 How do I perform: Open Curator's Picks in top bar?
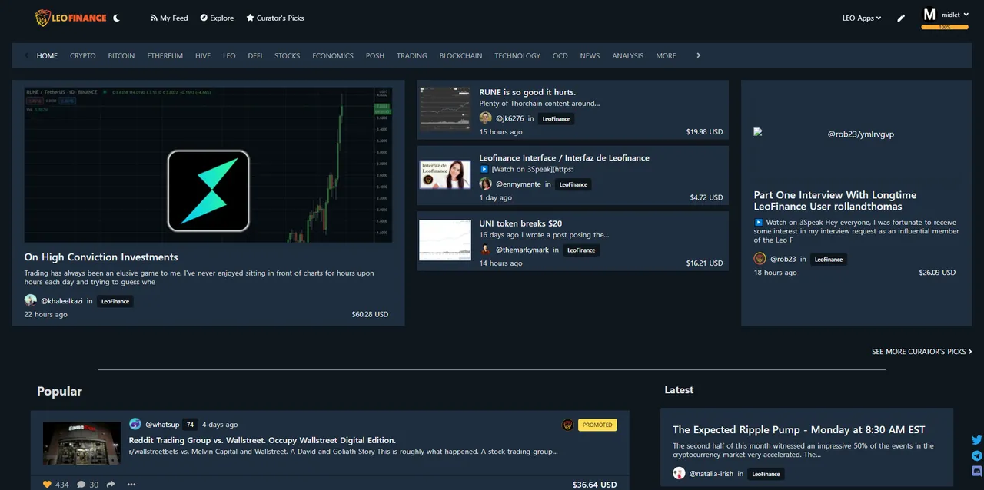[275, 18]
